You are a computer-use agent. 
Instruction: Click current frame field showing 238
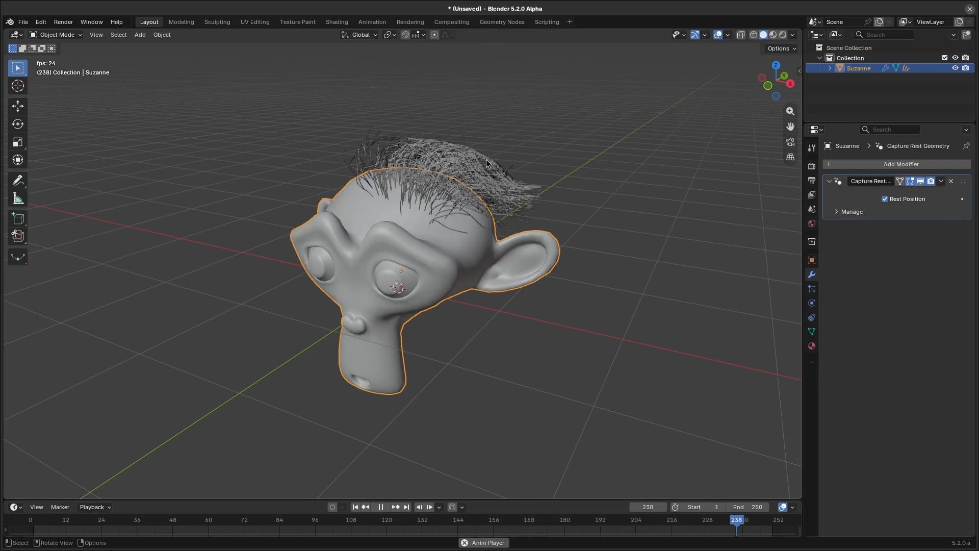[648, 507]
